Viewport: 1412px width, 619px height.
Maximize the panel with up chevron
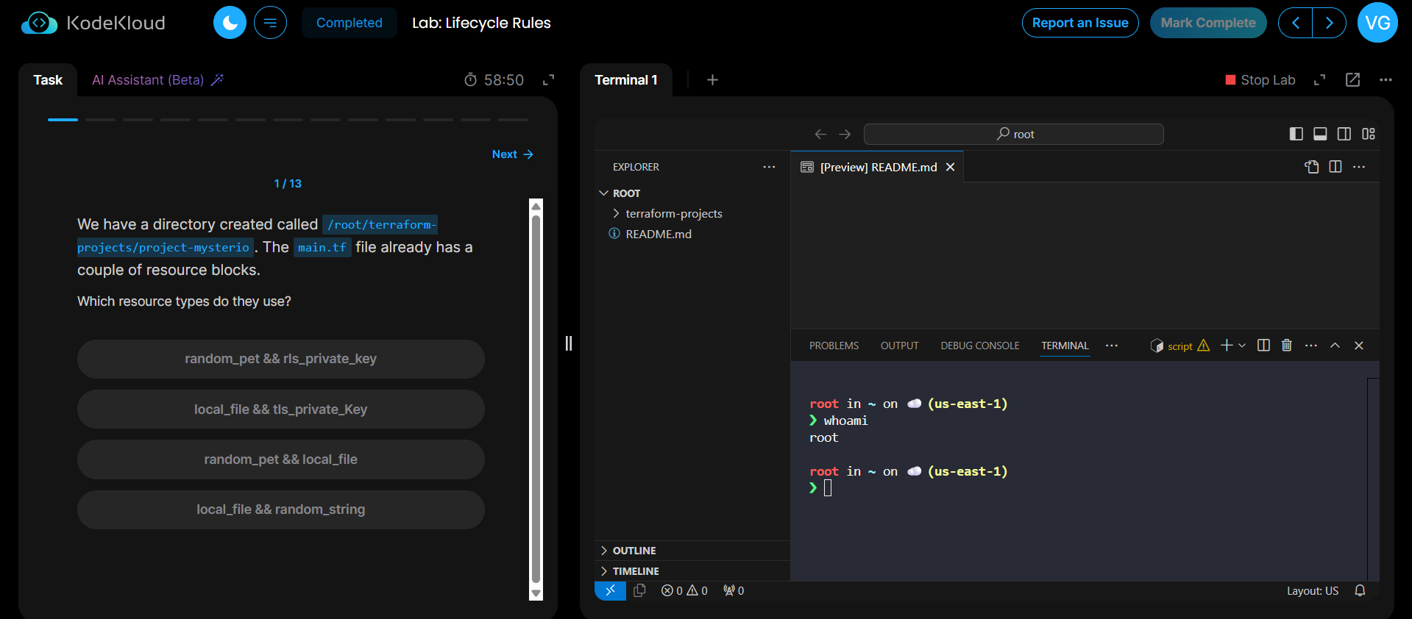(x=1335, y=346)
